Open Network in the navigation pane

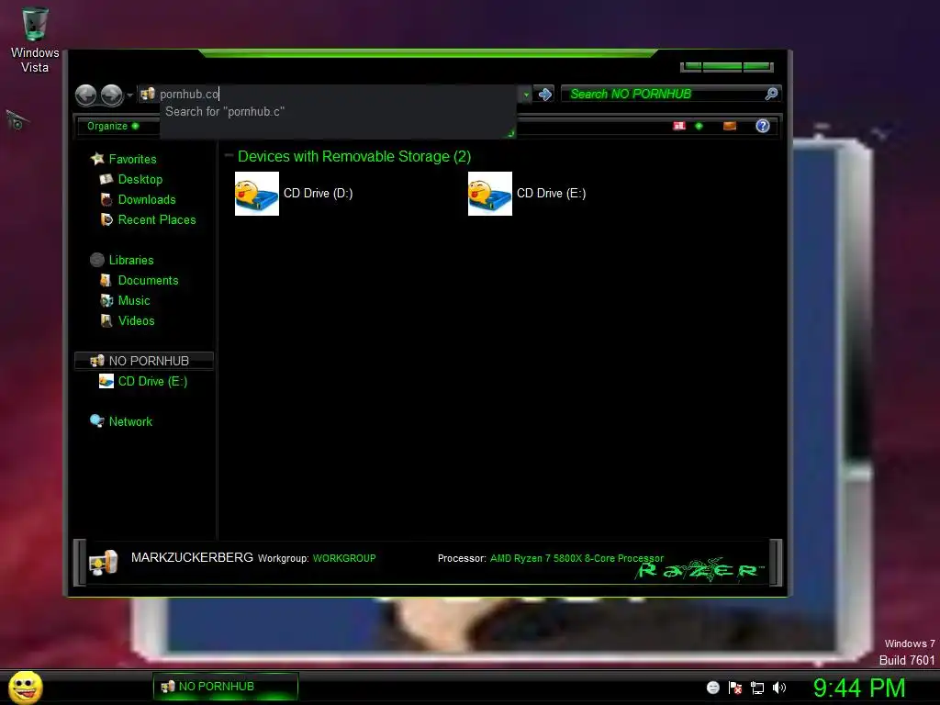tap(130, 421)
